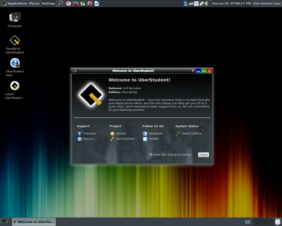282x226 pixels.
Task: Select the Computer desktop icon
Action: click(15, 20)
